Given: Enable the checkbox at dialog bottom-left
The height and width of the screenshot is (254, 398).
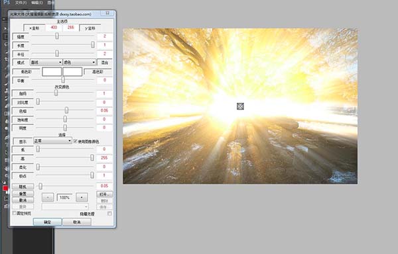Looking at the screenshot, I should coord(14,213).
